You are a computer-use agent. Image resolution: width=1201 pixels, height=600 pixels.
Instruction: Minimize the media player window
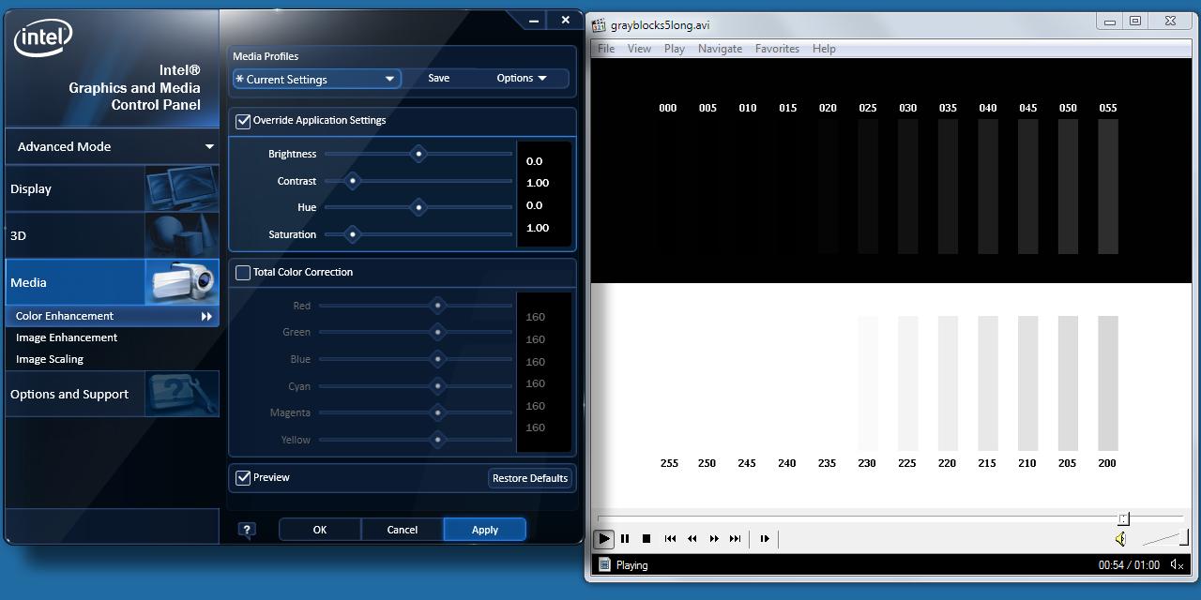1109,21
